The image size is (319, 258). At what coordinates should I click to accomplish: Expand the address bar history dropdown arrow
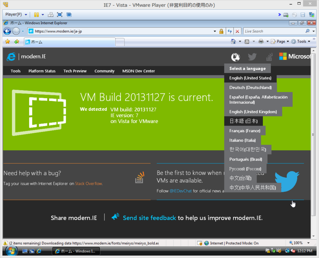[x=215, y=32]
